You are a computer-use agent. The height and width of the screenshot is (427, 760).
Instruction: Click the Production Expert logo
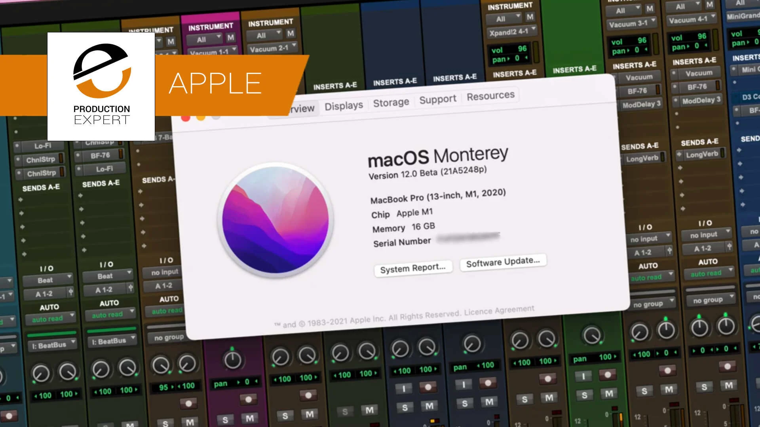[101, 86]
